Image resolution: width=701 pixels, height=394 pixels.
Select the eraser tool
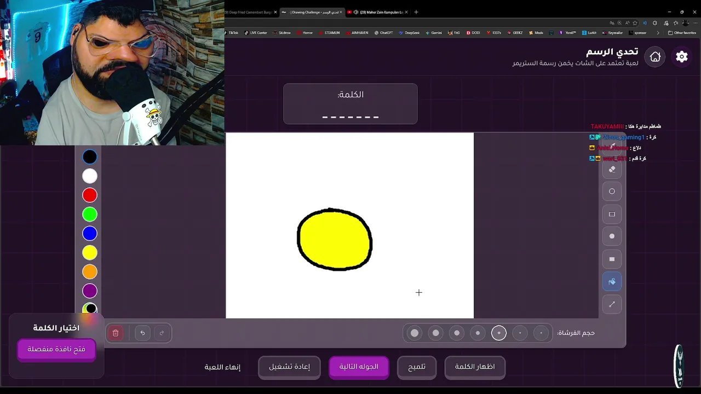612,169
